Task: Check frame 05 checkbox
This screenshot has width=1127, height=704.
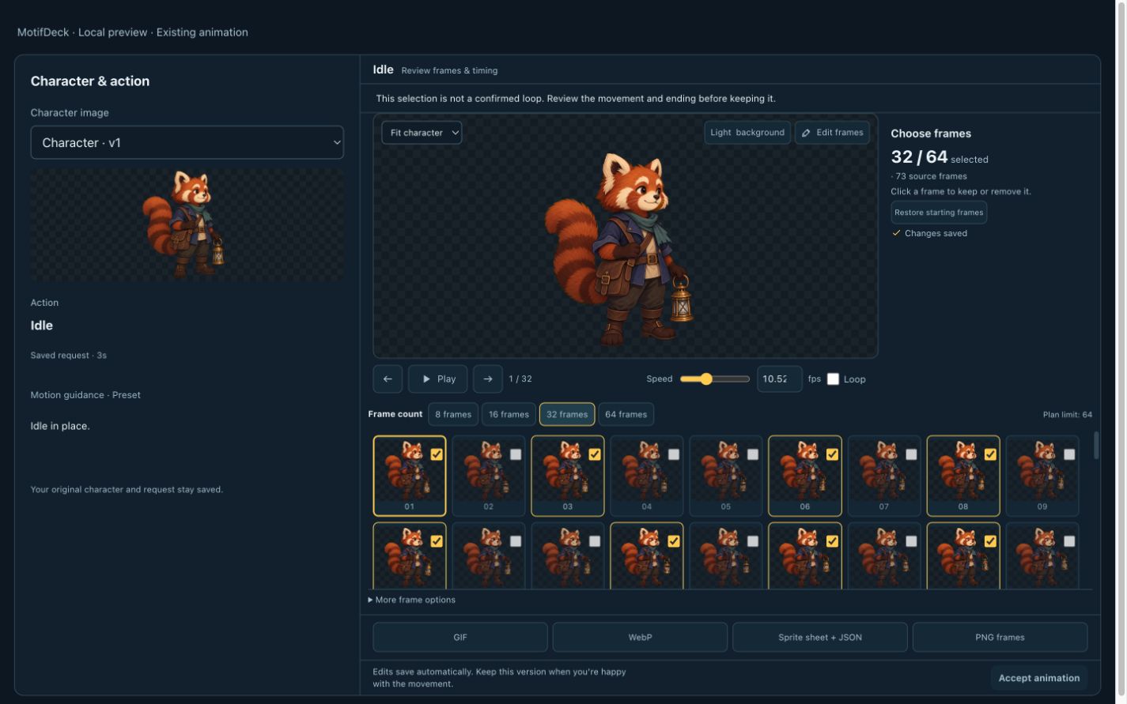Action: coord(753,454)
